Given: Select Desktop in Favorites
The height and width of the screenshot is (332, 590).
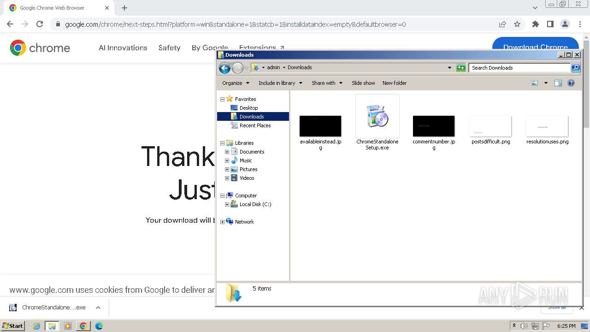Looking at the screenshot, I should coord(248,108).
